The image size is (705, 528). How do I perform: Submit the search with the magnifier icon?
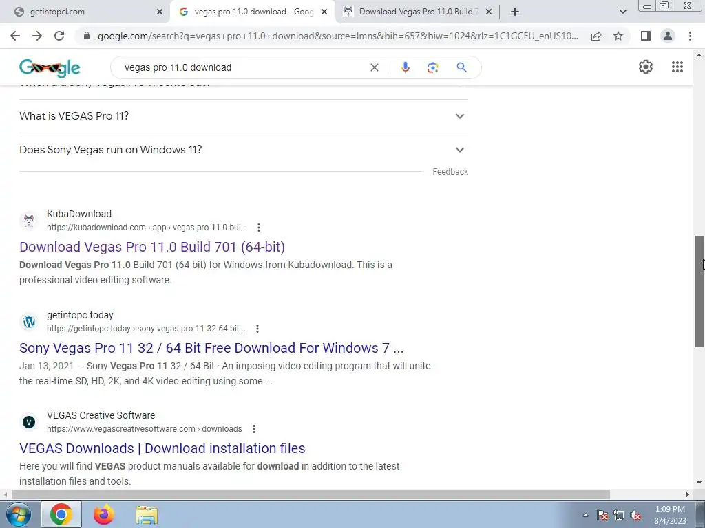(x=461, y=67)
